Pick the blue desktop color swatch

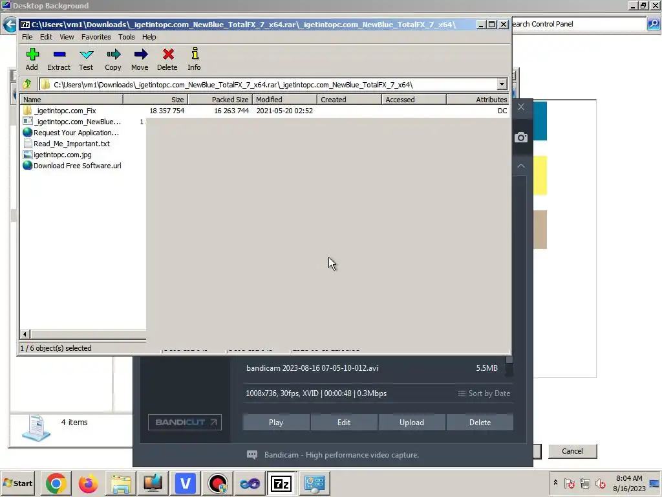click(540, 121)
